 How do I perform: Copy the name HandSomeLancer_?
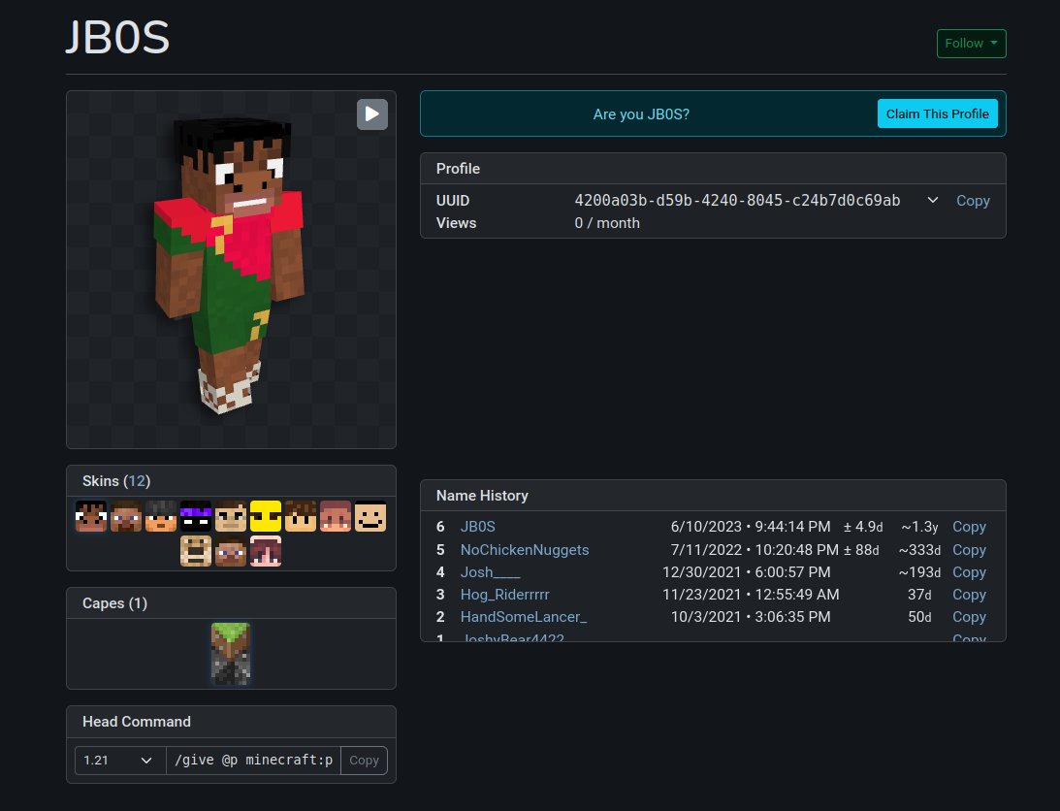(x=969, y=617)
